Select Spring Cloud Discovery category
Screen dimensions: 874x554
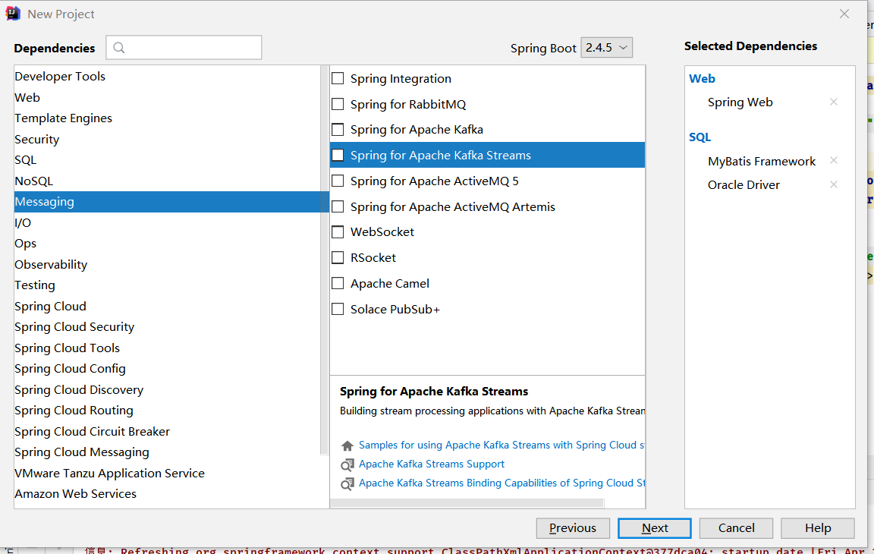(167, 390)
